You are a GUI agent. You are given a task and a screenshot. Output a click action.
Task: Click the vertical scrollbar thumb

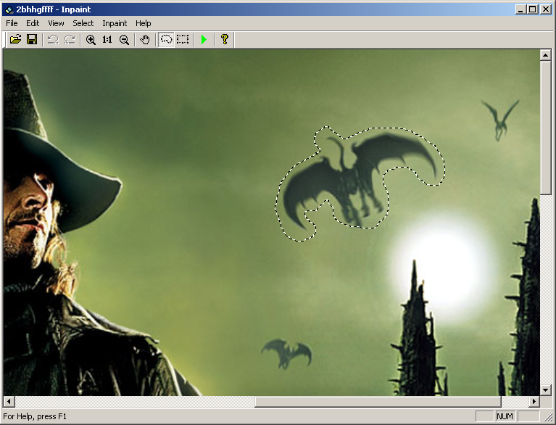545,128
